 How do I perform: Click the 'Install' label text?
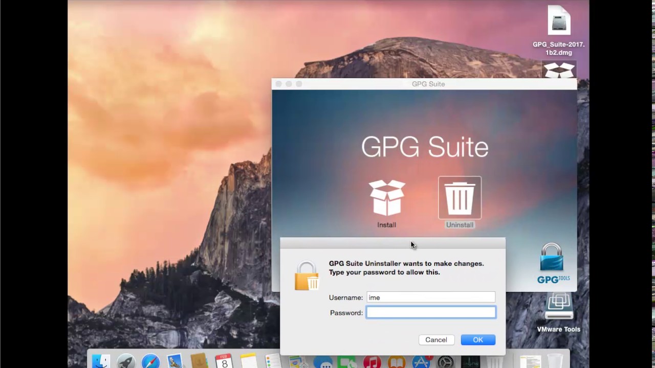coord(387,225)
